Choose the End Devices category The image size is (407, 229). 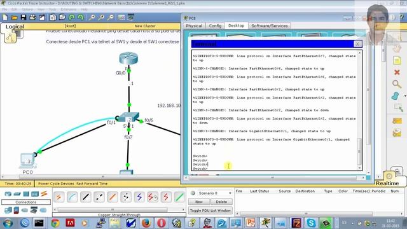8,210
